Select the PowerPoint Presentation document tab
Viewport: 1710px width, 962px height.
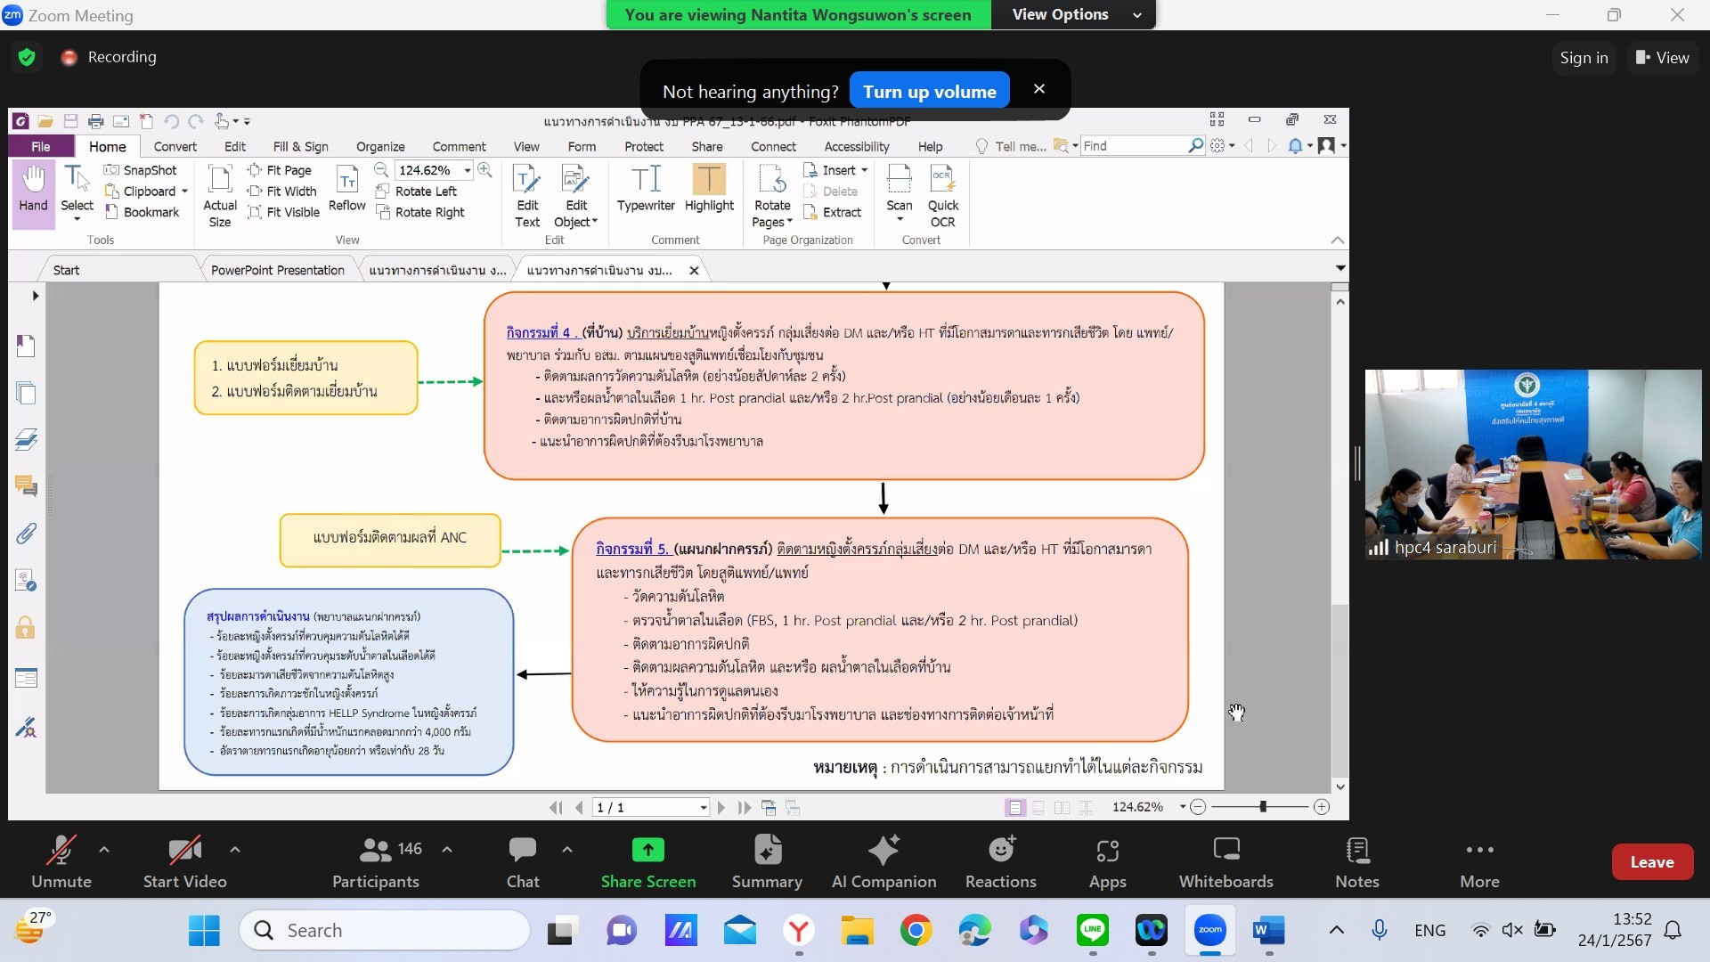tap(278, 270)
